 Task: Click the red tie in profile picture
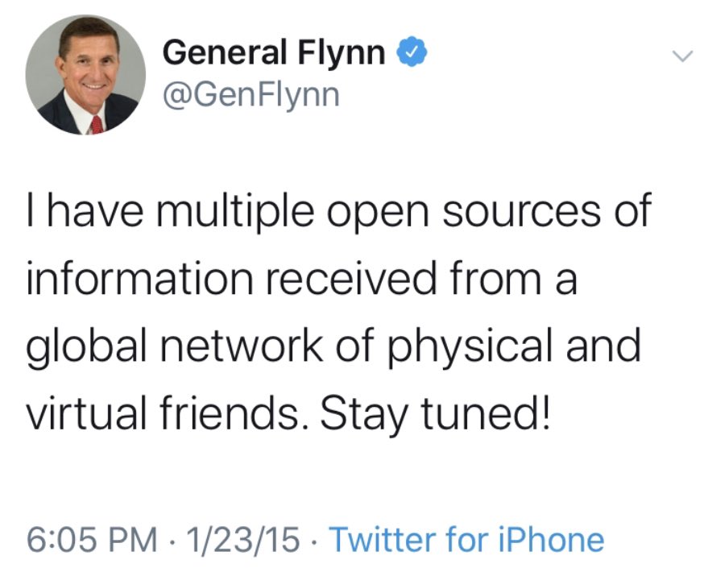[x=97, y=123]
